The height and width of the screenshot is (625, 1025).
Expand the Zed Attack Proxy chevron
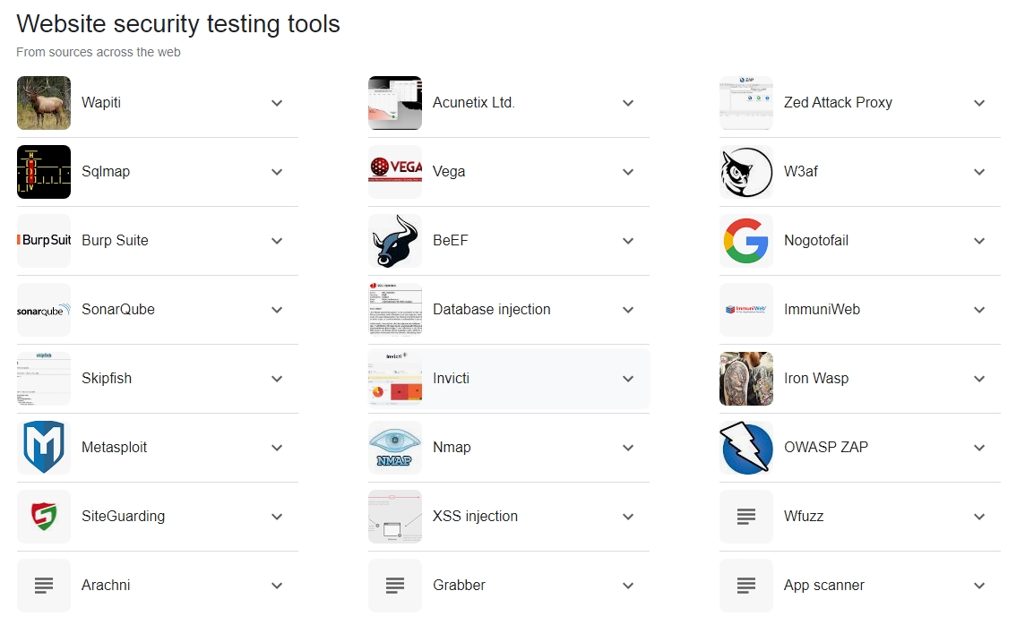coord(979,103)
